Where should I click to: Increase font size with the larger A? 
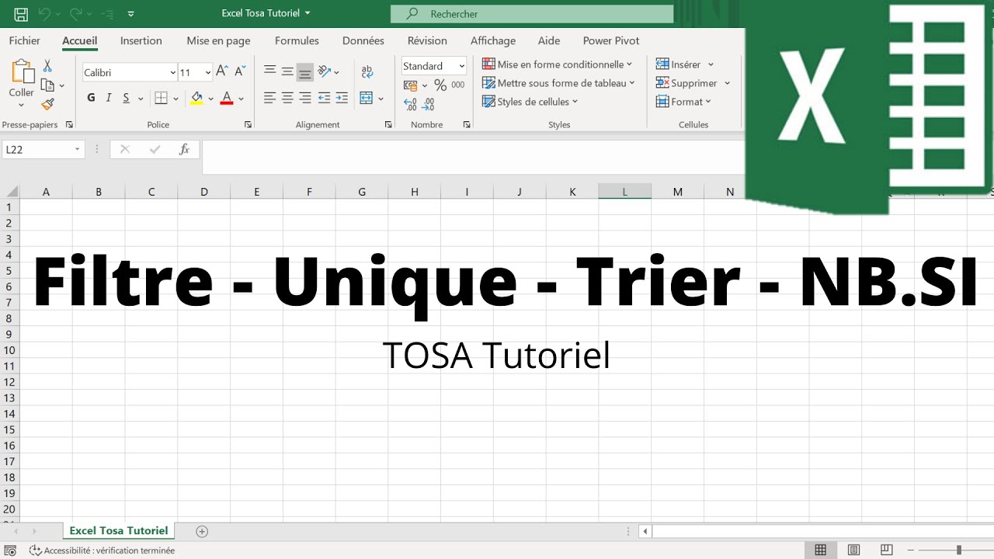click(222, 71)
